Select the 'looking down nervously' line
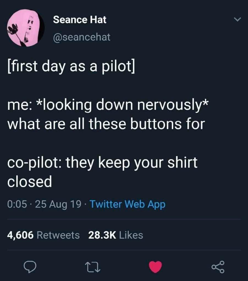248x281 pixels. click(x=108, y=105)
